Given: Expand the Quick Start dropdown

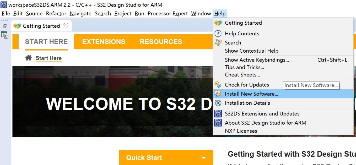Looking at the screenshot, I should point(166,157).
